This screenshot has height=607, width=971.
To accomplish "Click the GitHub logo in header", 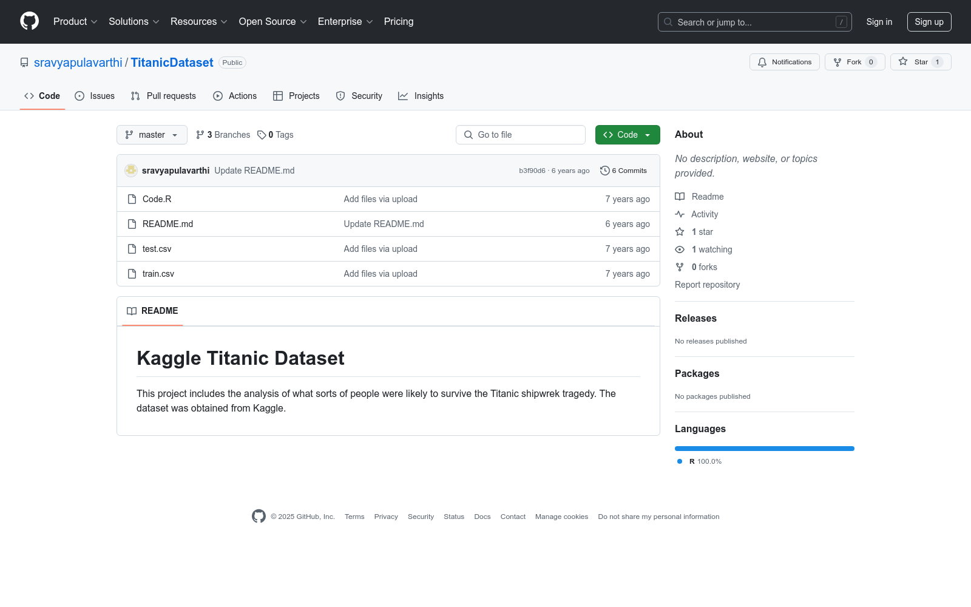I will coord(29,21).
